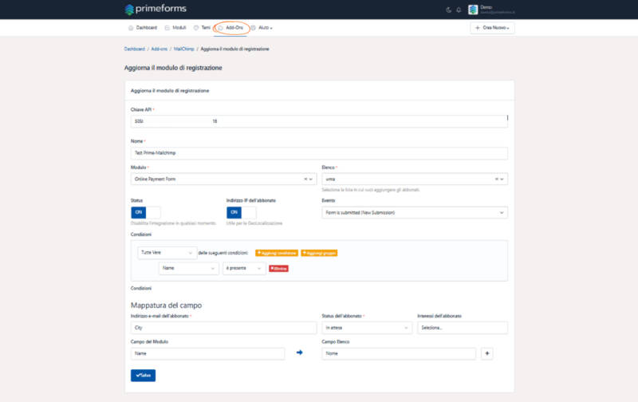Go to Dashboard breadcrumb link
Screen dimensions: 638x402
[135, 49]
